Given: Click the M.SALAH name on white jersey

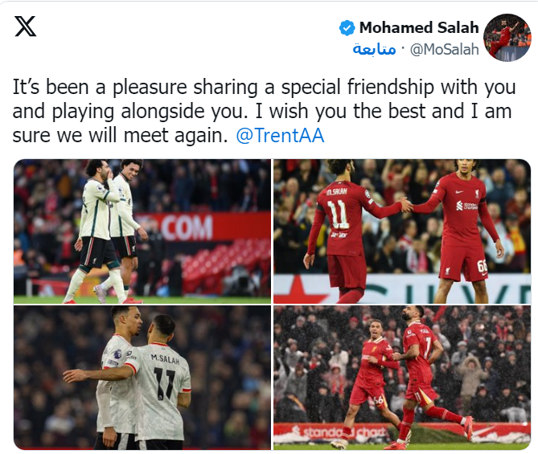Looking at the screenshot, I should point(165,359).
